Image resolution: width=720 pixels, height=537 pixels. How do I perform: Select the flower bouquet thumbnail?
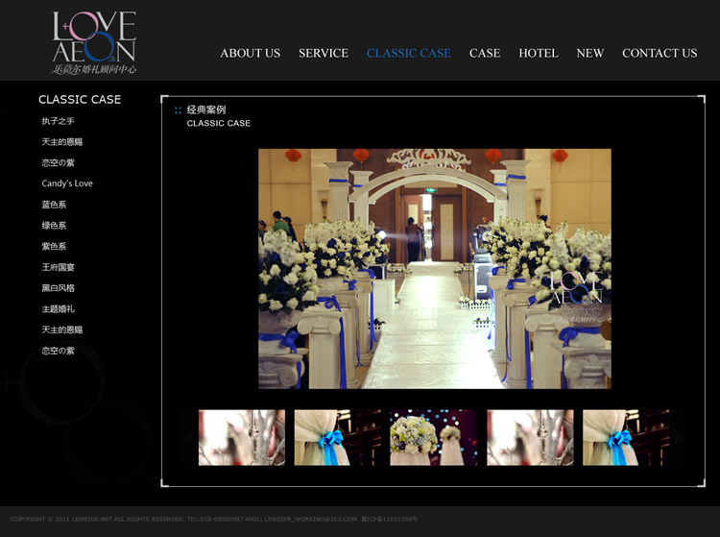pos(433,438)
